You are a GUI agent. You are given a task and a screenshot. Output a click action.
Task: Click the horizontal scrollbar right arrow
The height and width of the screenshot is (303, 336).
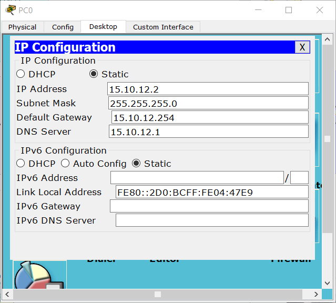(x=316, y=294)
